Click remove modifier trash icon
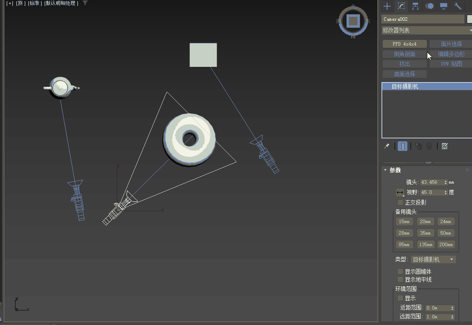472x325 pixels. (x=429, y=146)
